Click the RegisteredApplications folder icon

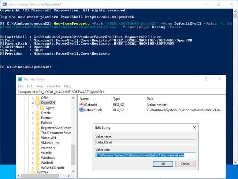click(37, 128)
